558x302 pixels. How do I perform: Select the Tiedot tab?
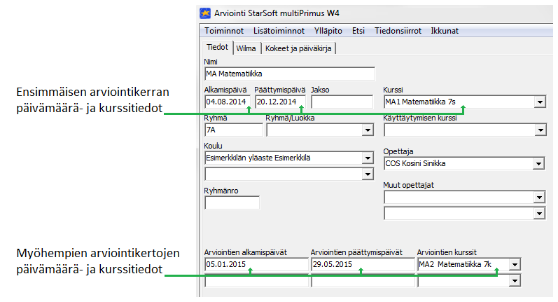[x=218, y=48]
